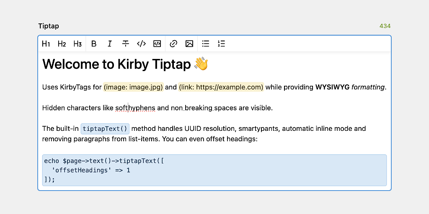
Task: Click the italic word formatting
Action: coord(368,87)
